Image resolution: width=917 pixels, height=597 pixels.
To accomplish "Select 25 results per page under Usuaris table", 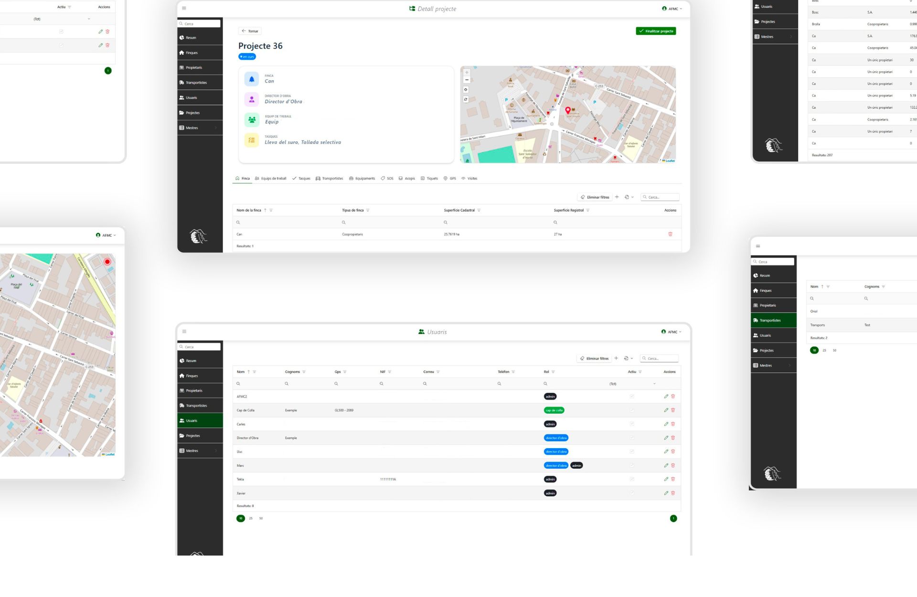I will pyautogui.click(x=251, y=518).
